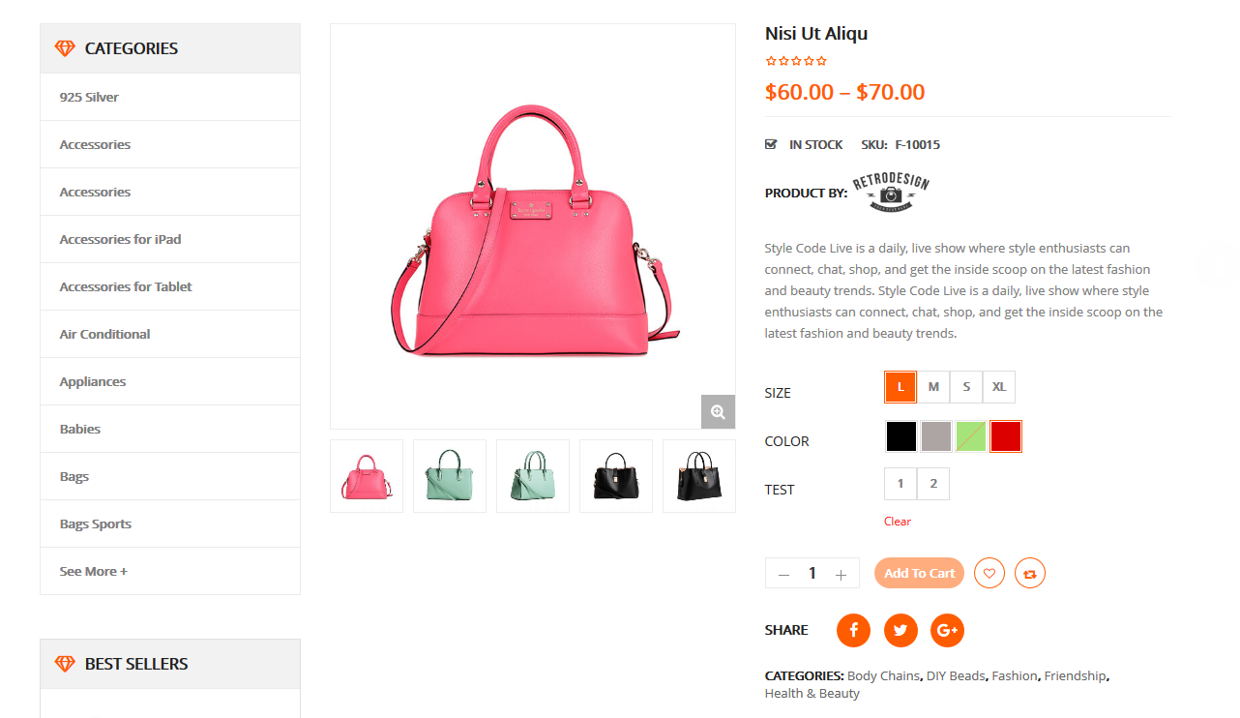
Task: Open the image zoom magnifier icon
Action: point(718,411)
